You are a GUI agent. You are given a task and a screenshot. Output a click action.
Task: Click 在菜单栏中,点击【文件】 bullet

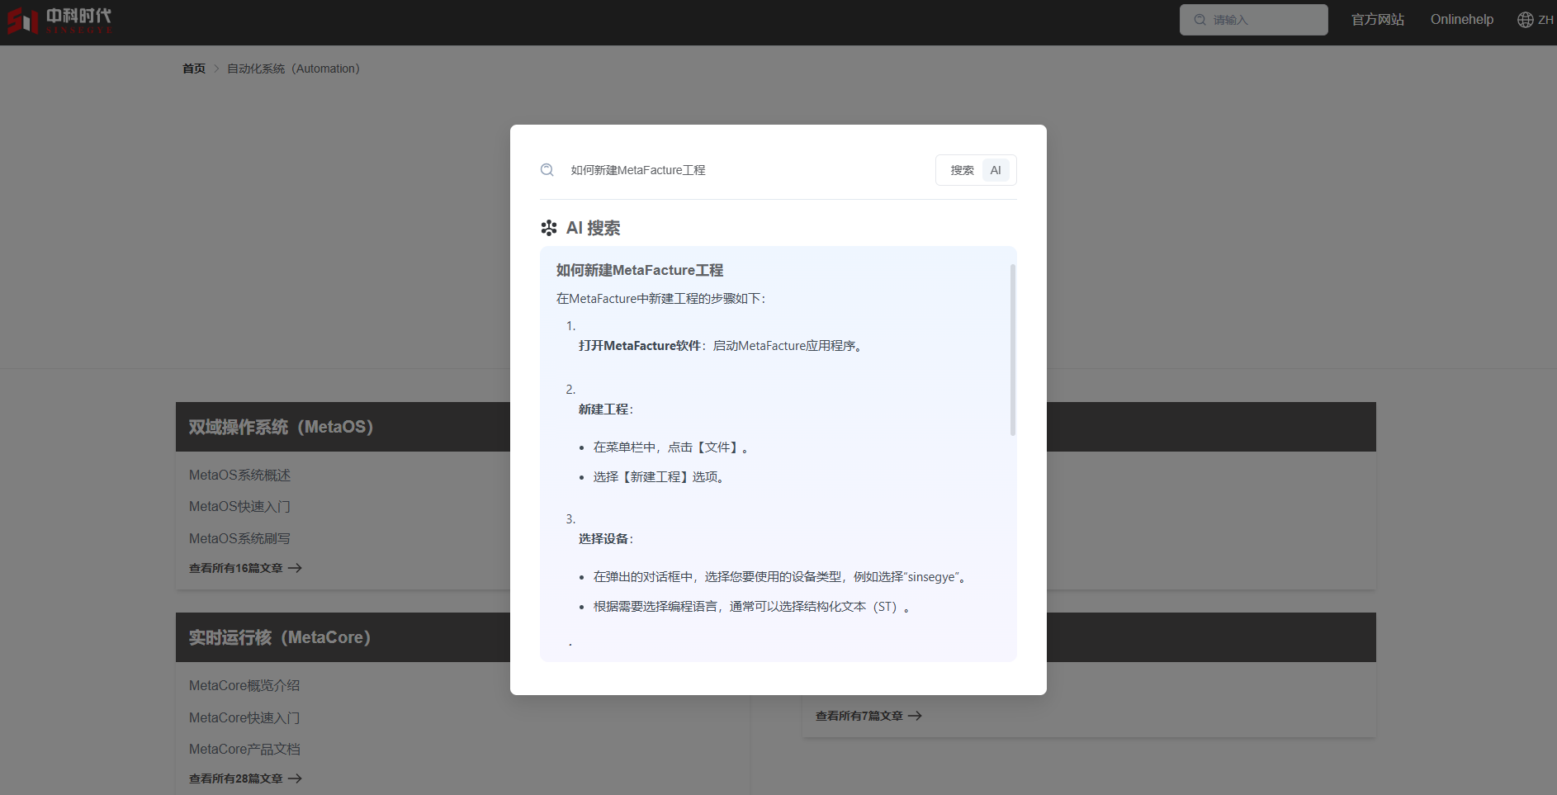pyautogui.click(x=670, y=447)
